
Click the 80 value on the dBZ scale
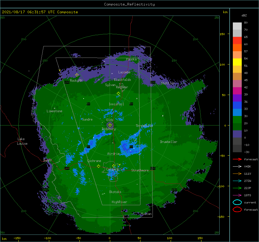pos(246,22)
